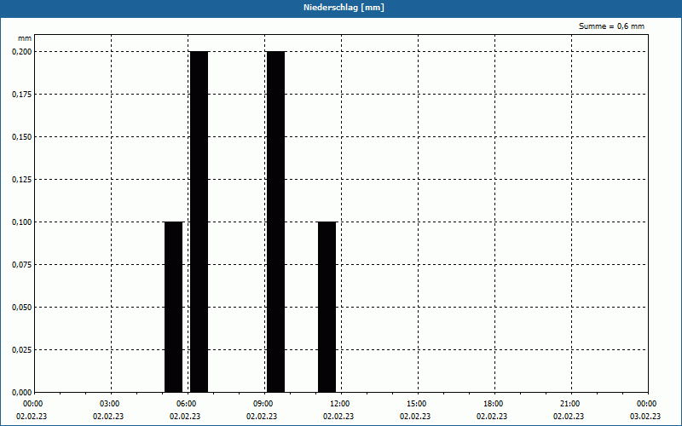Click the short bar just before 12:00
This screenshot has width=682, height=426.
[x=327, y=307]
